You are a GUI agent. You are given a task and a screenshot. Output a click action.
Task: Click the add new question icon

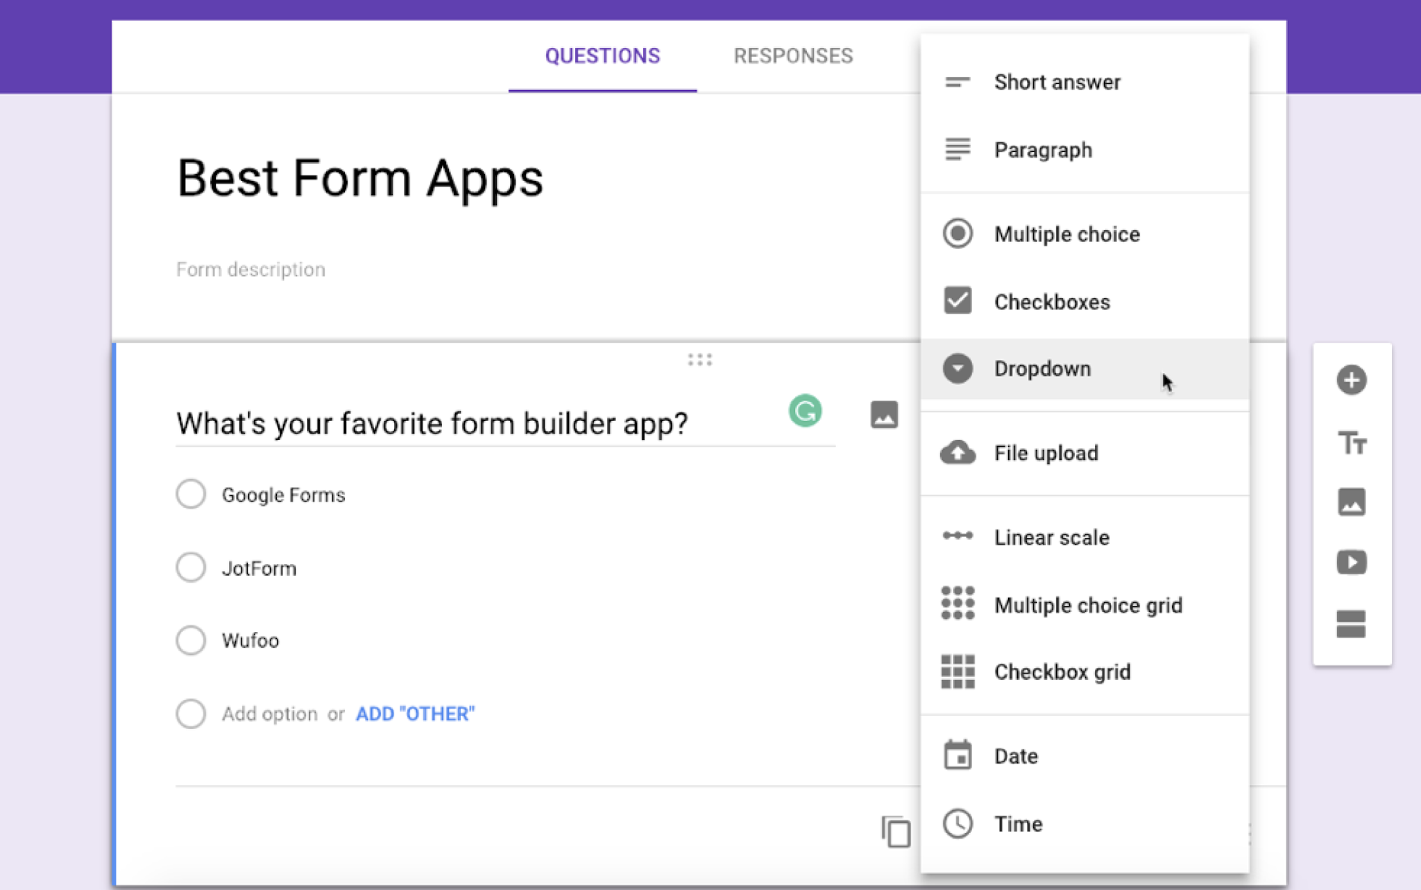[x=1352, y=379]
